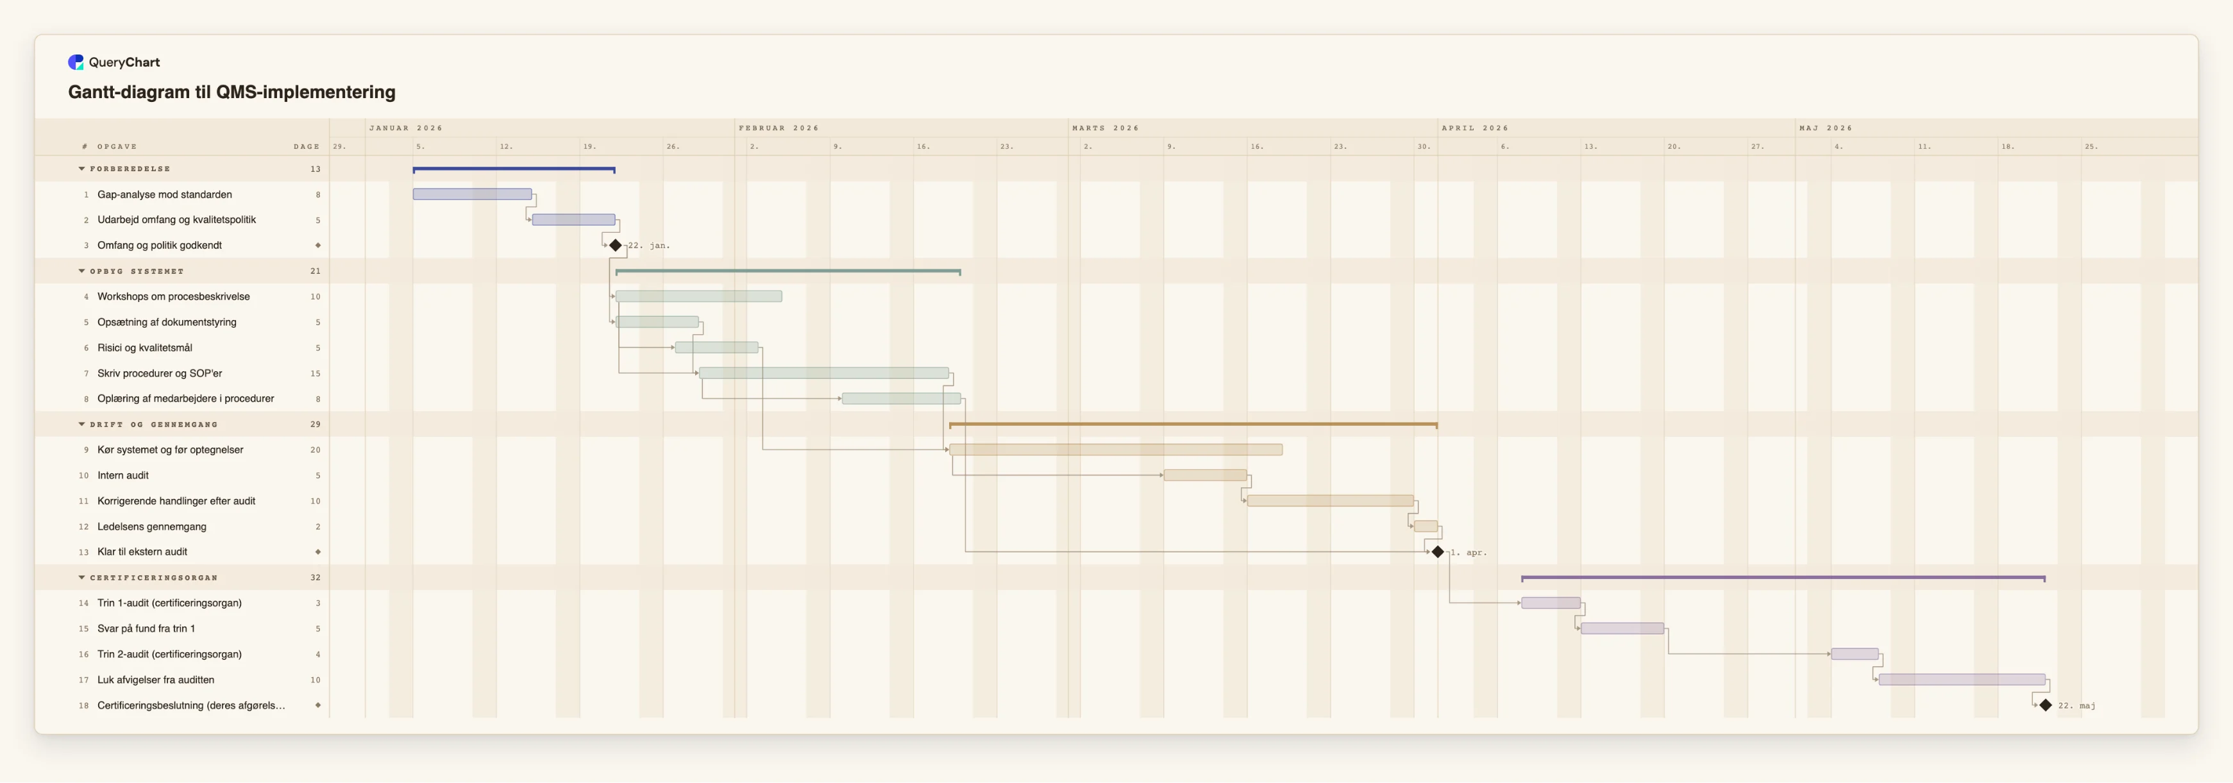Collapse the OPBYG SYSTEMET group
Image resolution: width=2233 pixels, height=783 pixels.
pos(81,271)
